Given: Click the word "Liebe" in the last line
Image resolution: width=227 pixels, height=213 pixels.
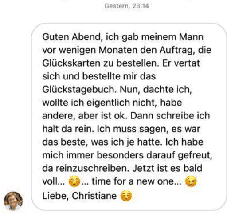Looking at the screenshot, I should (x=55, y=196).
